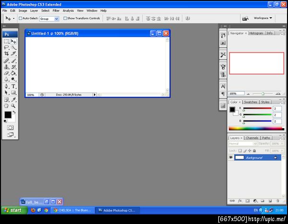Select the Notes tool
Viewport: 288px width, 224px height.
pos(6,100)
